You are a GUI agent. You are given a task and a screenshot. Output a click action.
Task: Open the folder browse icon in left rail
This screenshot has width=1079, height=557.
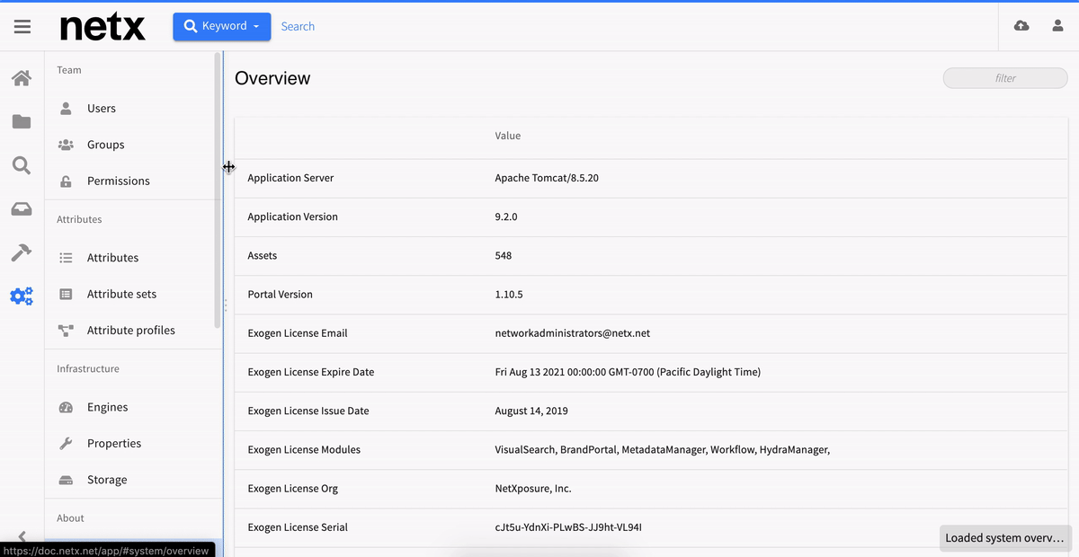pyautogui.click(x=22, y=121)
